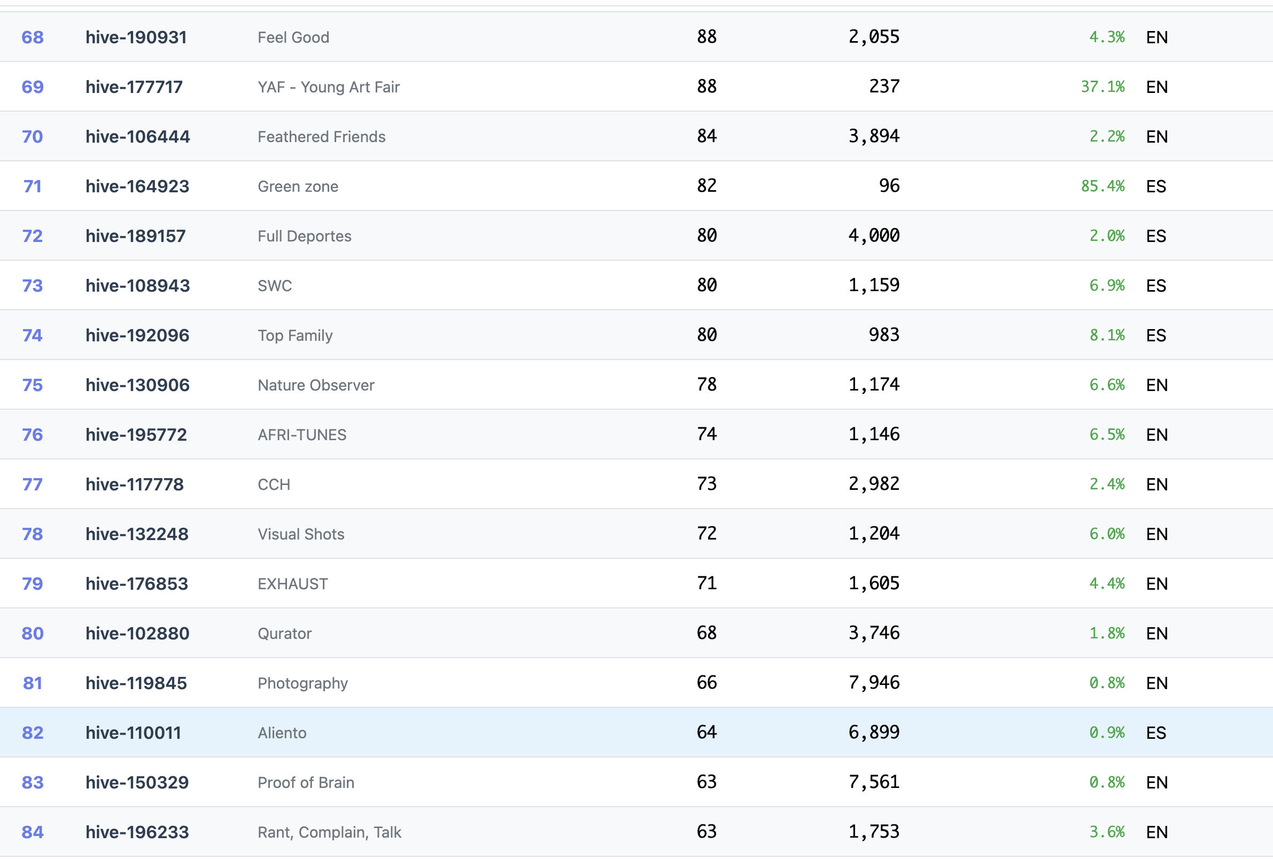The width and height of the screenshot is (1273, 859).
Task: Click hive-190931 Feel Good community
Action: point(136,37)
